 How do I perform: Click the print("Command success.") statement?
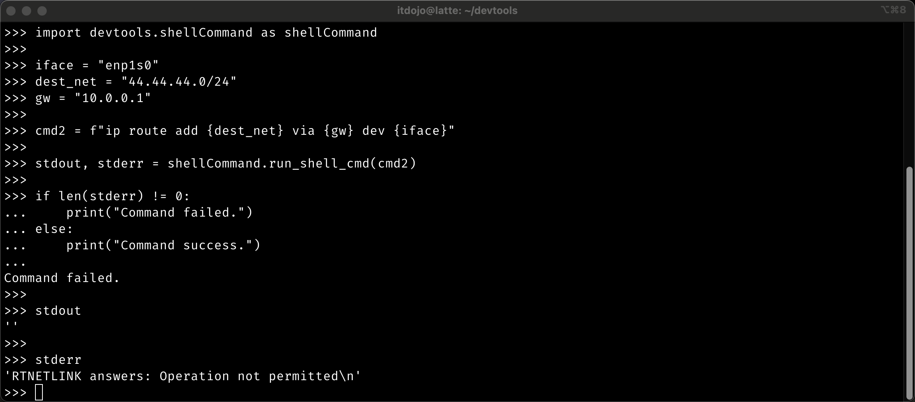coord(163,245)
